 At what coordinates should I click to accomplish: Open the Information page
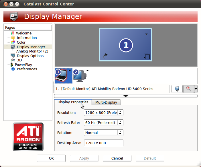(x=27, y=38)
